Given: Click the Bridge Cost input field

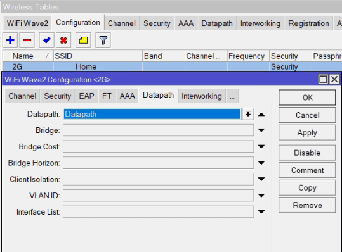Looking at the screenshot, I should (x=159, y=147).
